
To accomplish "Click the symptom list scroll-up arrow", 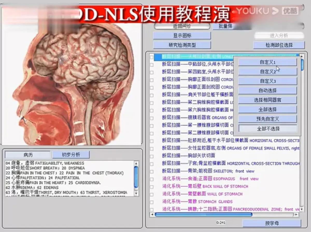I will 136,163.
